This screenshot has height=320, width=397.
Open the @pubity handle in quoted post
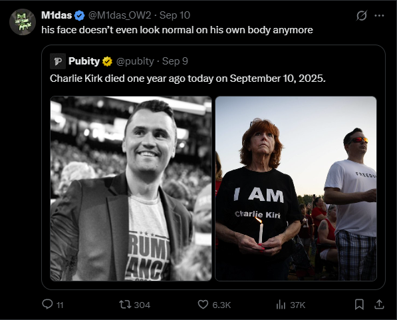pyautogui.click(x=135, y=61)
